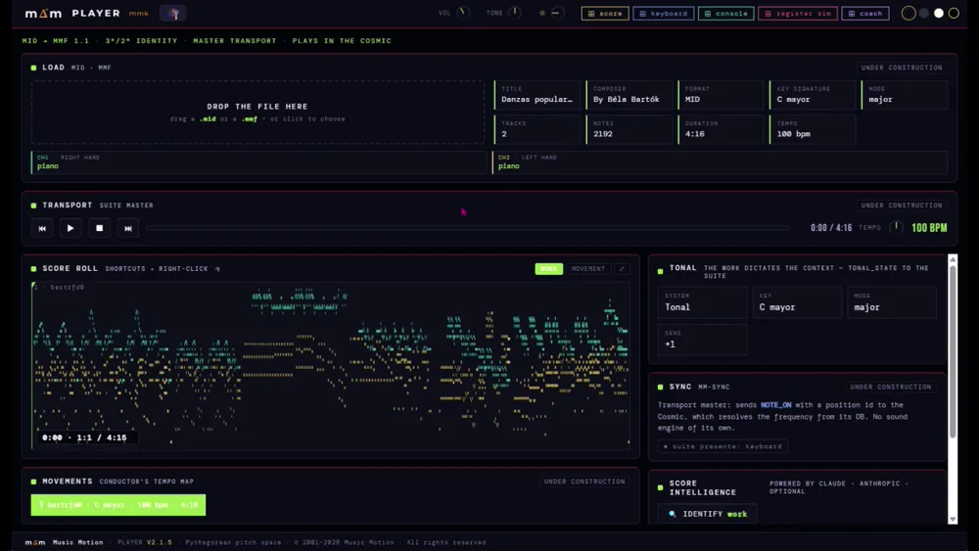Select the hollow yellow ring theme circle
Image resolution: width=979 pixels, height=551 pixels.
[x=909, y=13]
